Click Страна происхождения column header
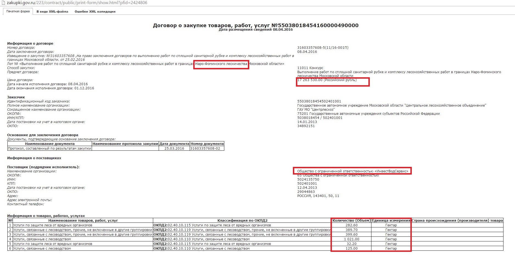This screenshot has height=271, width=515. click(x=457, y=220)
